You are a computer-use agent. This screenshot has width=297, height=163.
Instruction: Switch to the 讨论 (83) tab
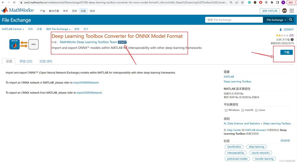(x=46, y=61)
